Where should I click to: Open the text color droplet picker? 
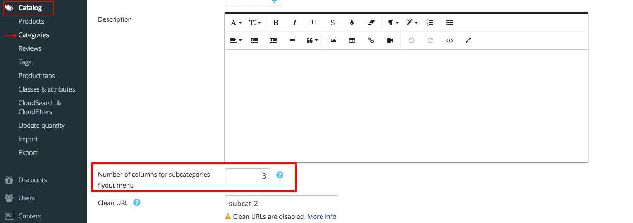tap(351, 23)
